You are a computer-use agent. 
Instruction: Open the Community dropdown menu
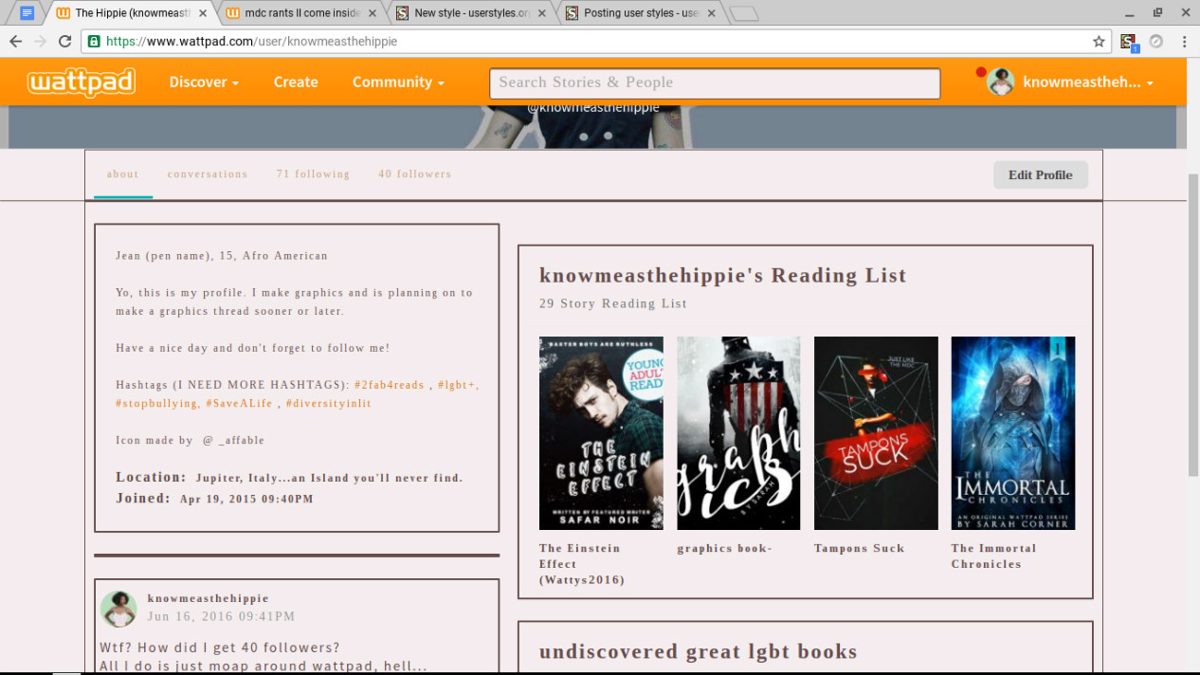tap(397, 82)
